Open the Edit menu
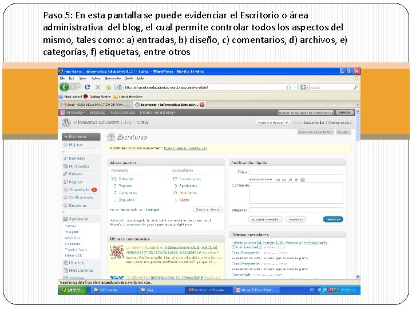Image resolution: width=412 pixels, height=309 pixels. pos(72,78)
